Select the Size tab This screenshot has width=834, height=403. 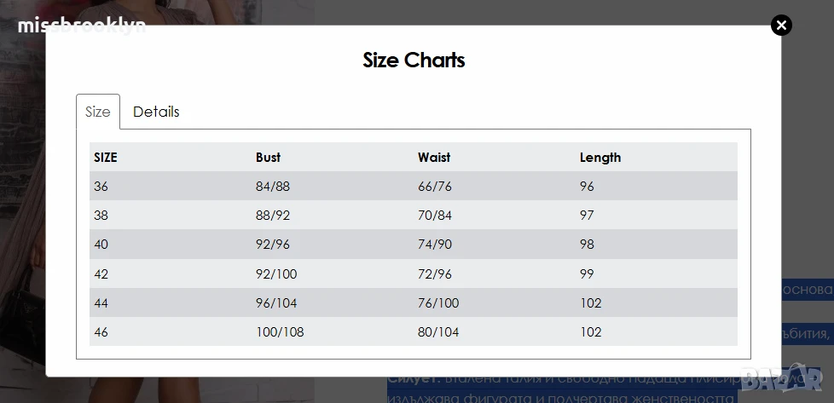[x=98, y=112]
